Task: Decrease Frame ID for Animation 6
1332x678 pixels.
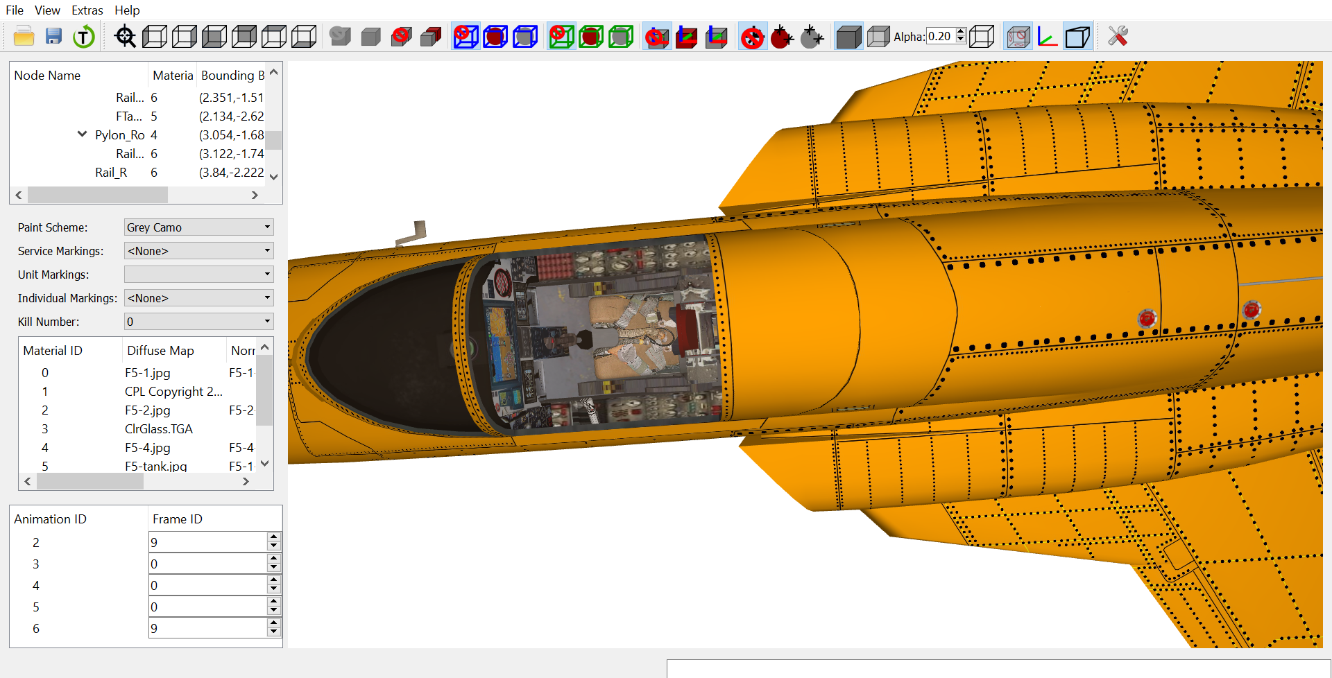Action: click(274, 633)
